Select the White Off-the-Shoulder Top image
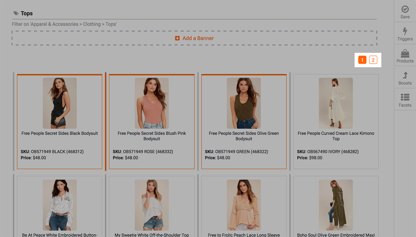The height and width of the screenshot is (237, 416). coord(152,205)
